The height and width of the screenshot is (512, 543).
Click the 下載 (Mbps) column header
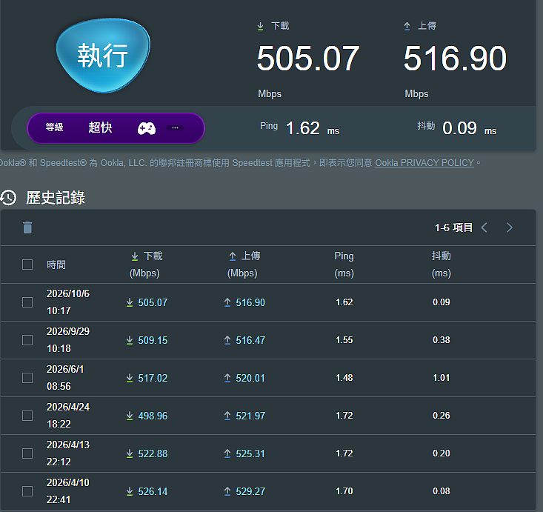pyautogui.click(x=145, y=265)
